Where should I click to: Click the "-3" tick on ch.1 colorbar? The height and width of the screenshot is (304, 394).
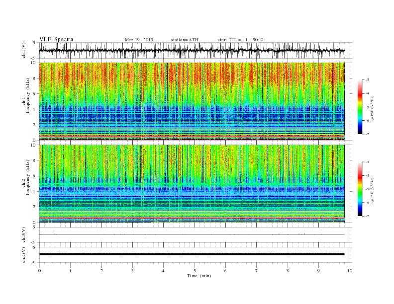pyautogui.click(x=367, y=80)
